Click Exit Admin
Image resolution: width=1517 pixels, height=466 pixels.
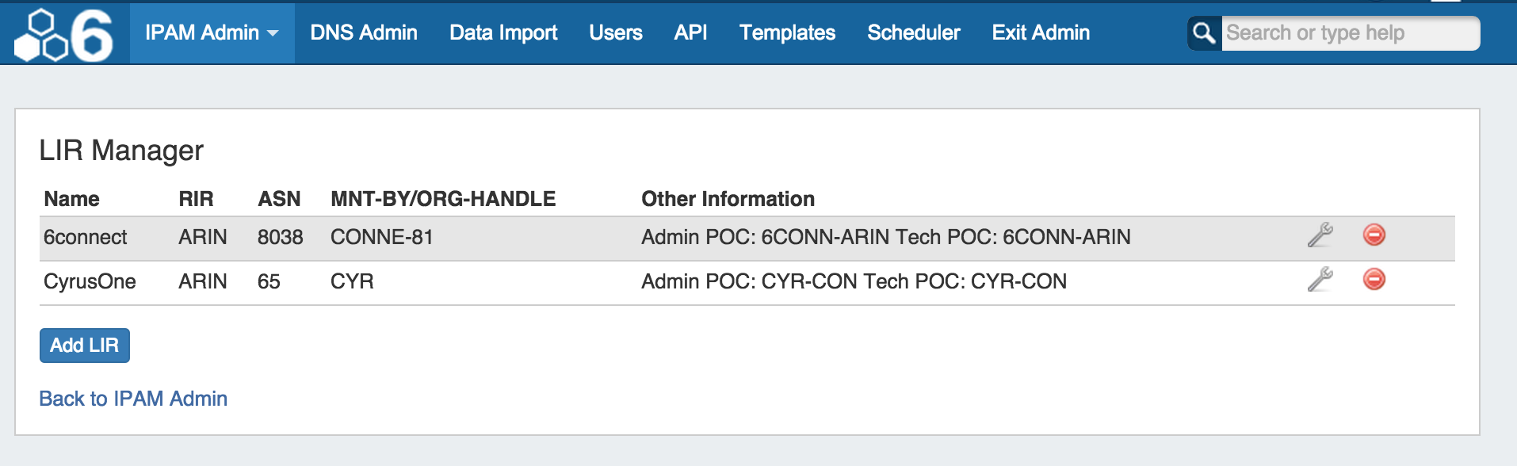pos(1041,33)
